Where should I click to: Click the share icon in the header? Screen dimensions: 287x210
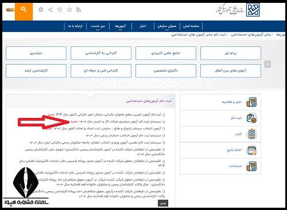51,10
